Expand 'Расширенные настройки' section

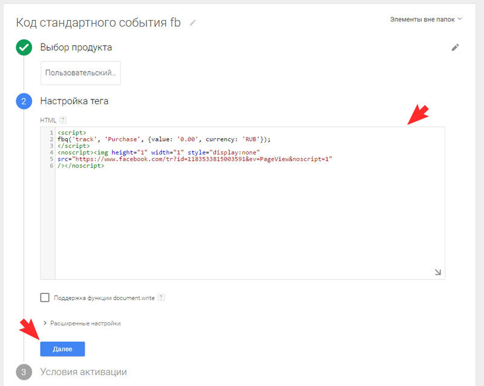tap(82, 323)
